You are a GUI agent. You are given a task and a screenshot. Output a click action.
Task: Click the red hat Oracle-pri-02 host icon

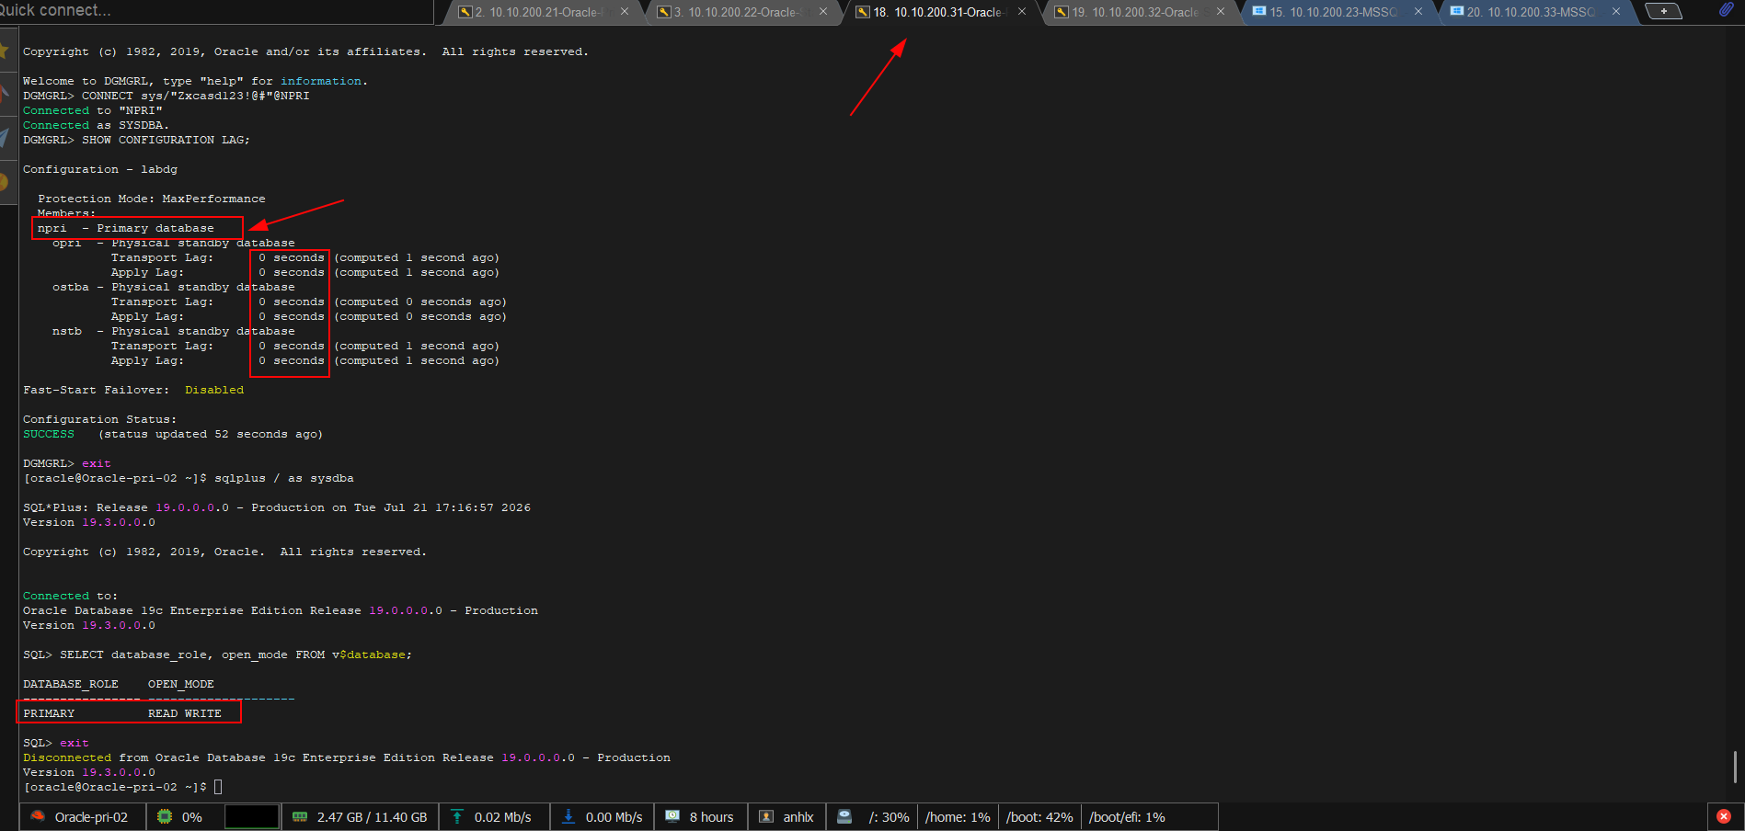(x=38, y=816)
